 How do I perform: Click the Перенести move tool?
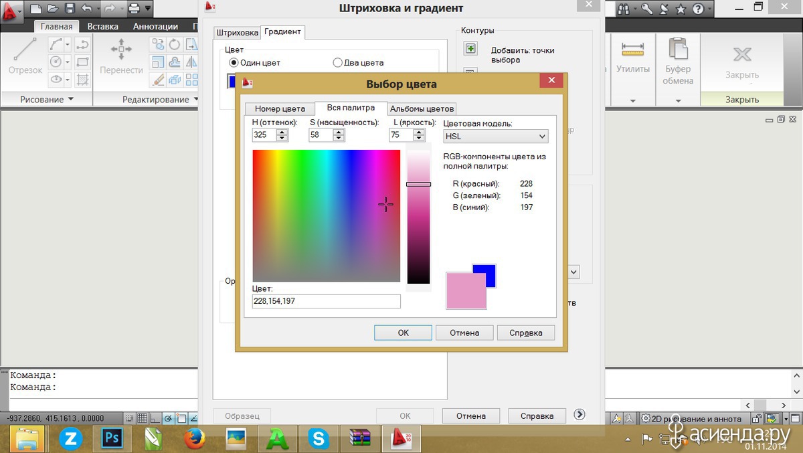click(x=121, y=56)
